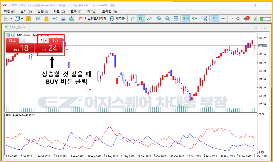Screen dimensions: 273x162
Task: Click the trade volume input field
Action: (x=34, y=41)
